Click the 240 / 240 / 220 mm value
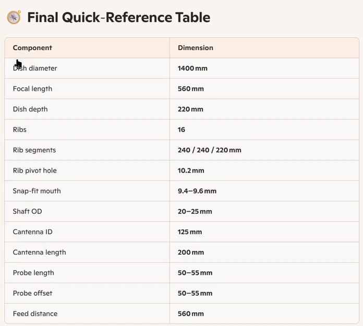 pos(210,150)
